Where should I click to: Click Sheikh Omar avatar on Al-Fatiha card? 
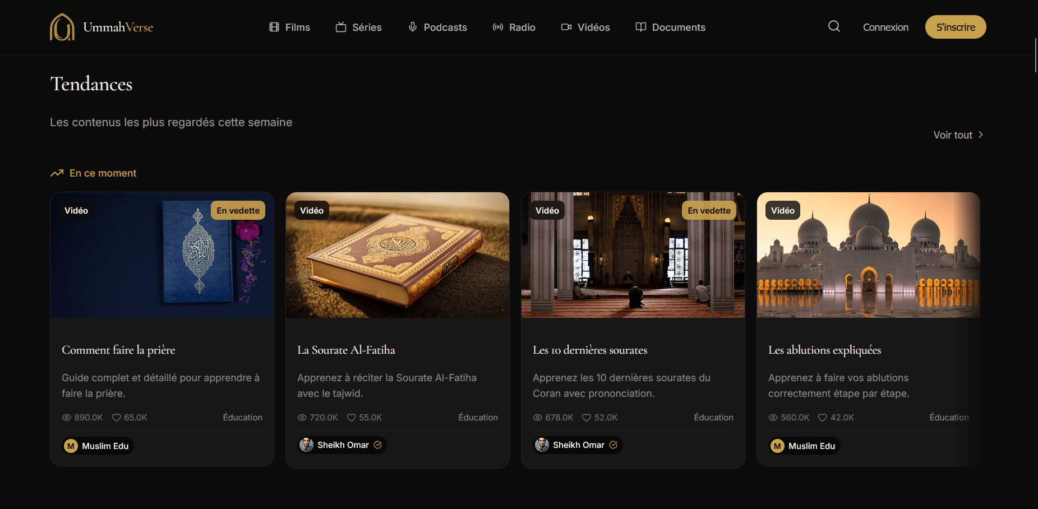click(307, 445)
